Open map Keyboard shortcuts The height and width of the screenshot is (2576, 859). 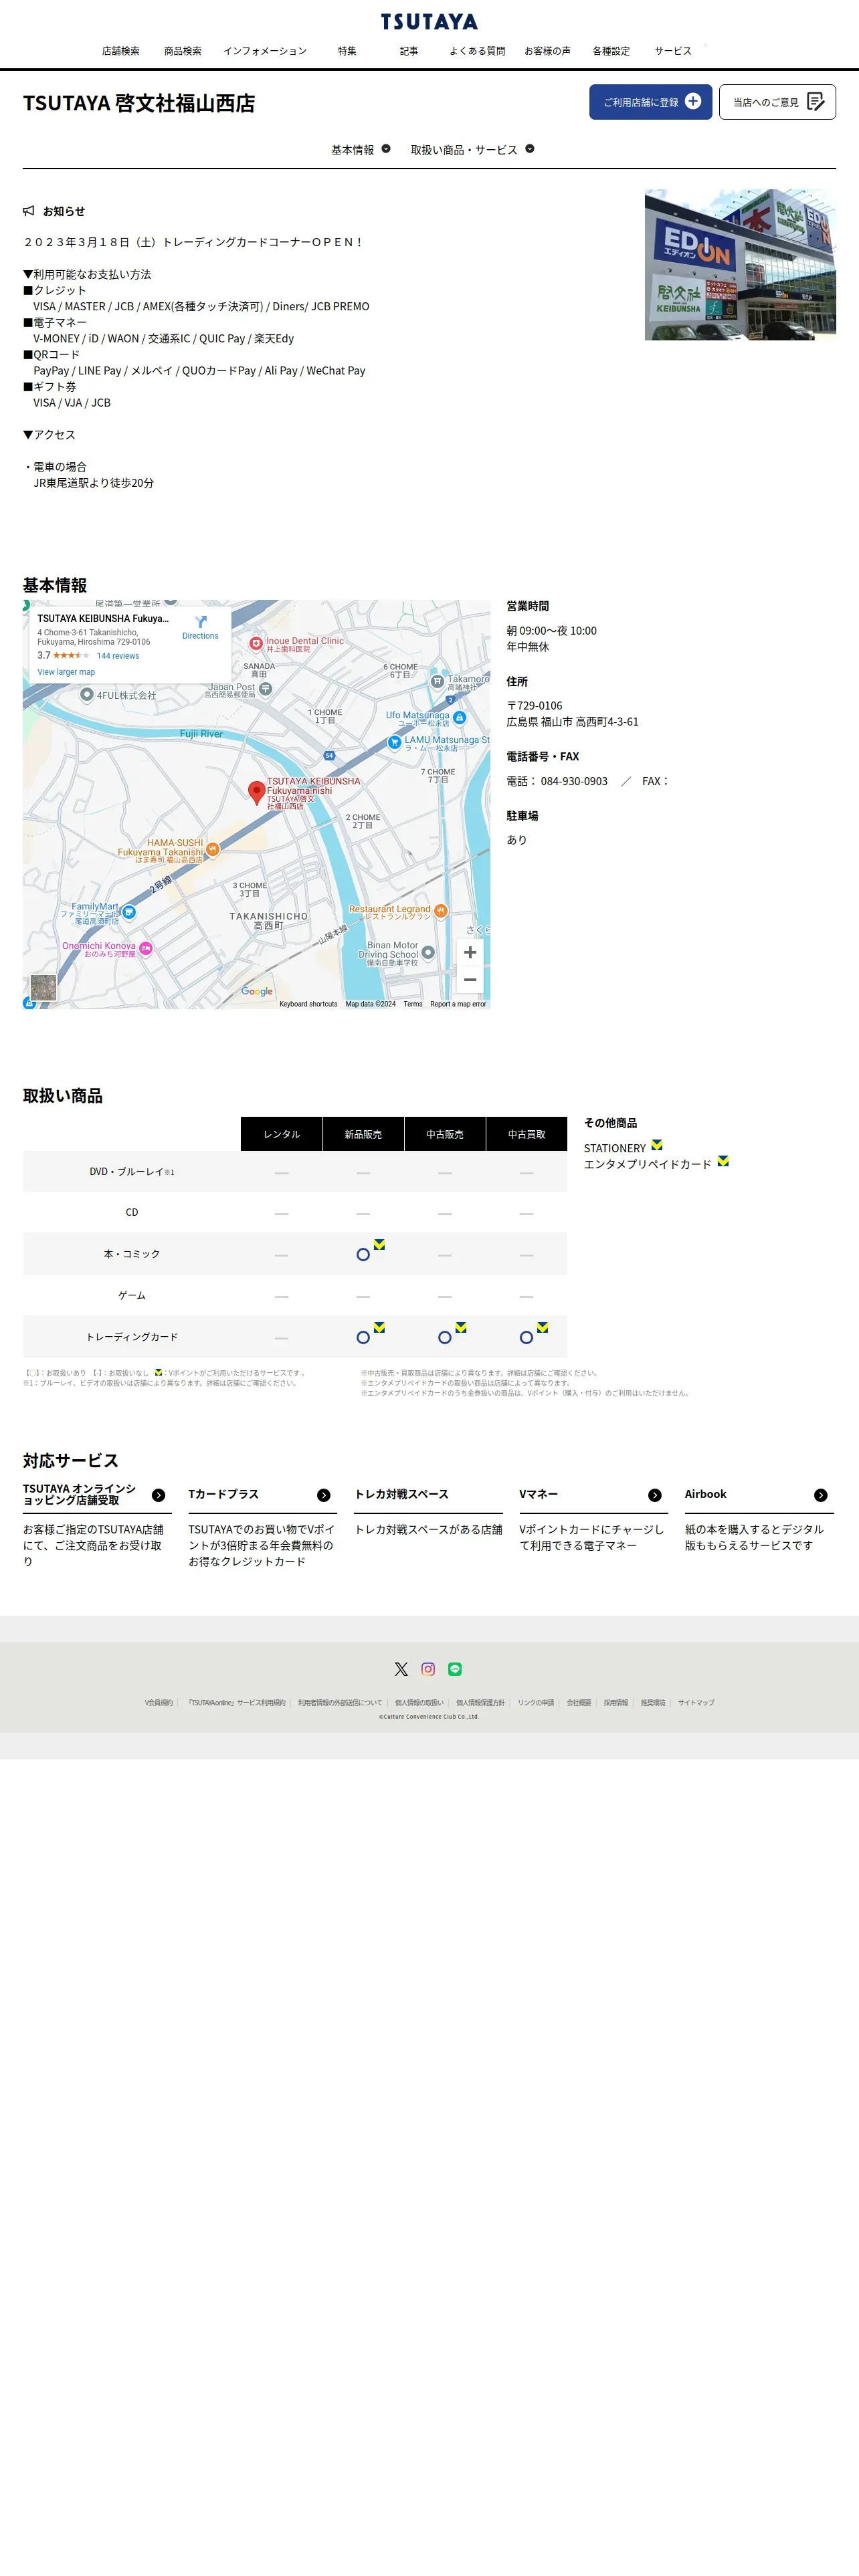click(308, 1004)
